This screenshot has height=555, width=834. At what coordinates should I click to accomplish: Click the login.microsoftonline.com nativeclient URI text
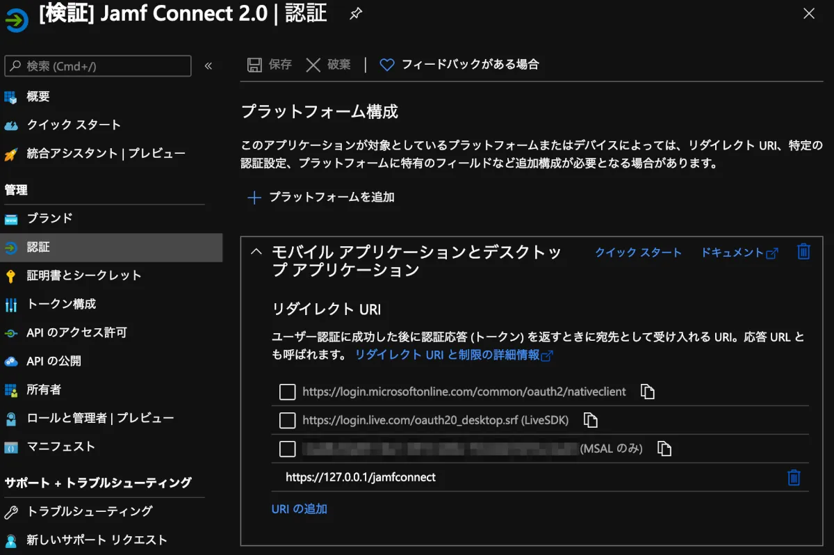(x=464, y=392)
